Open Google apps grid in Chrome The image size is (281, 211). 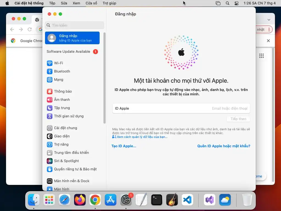click(x=262, y=56)
